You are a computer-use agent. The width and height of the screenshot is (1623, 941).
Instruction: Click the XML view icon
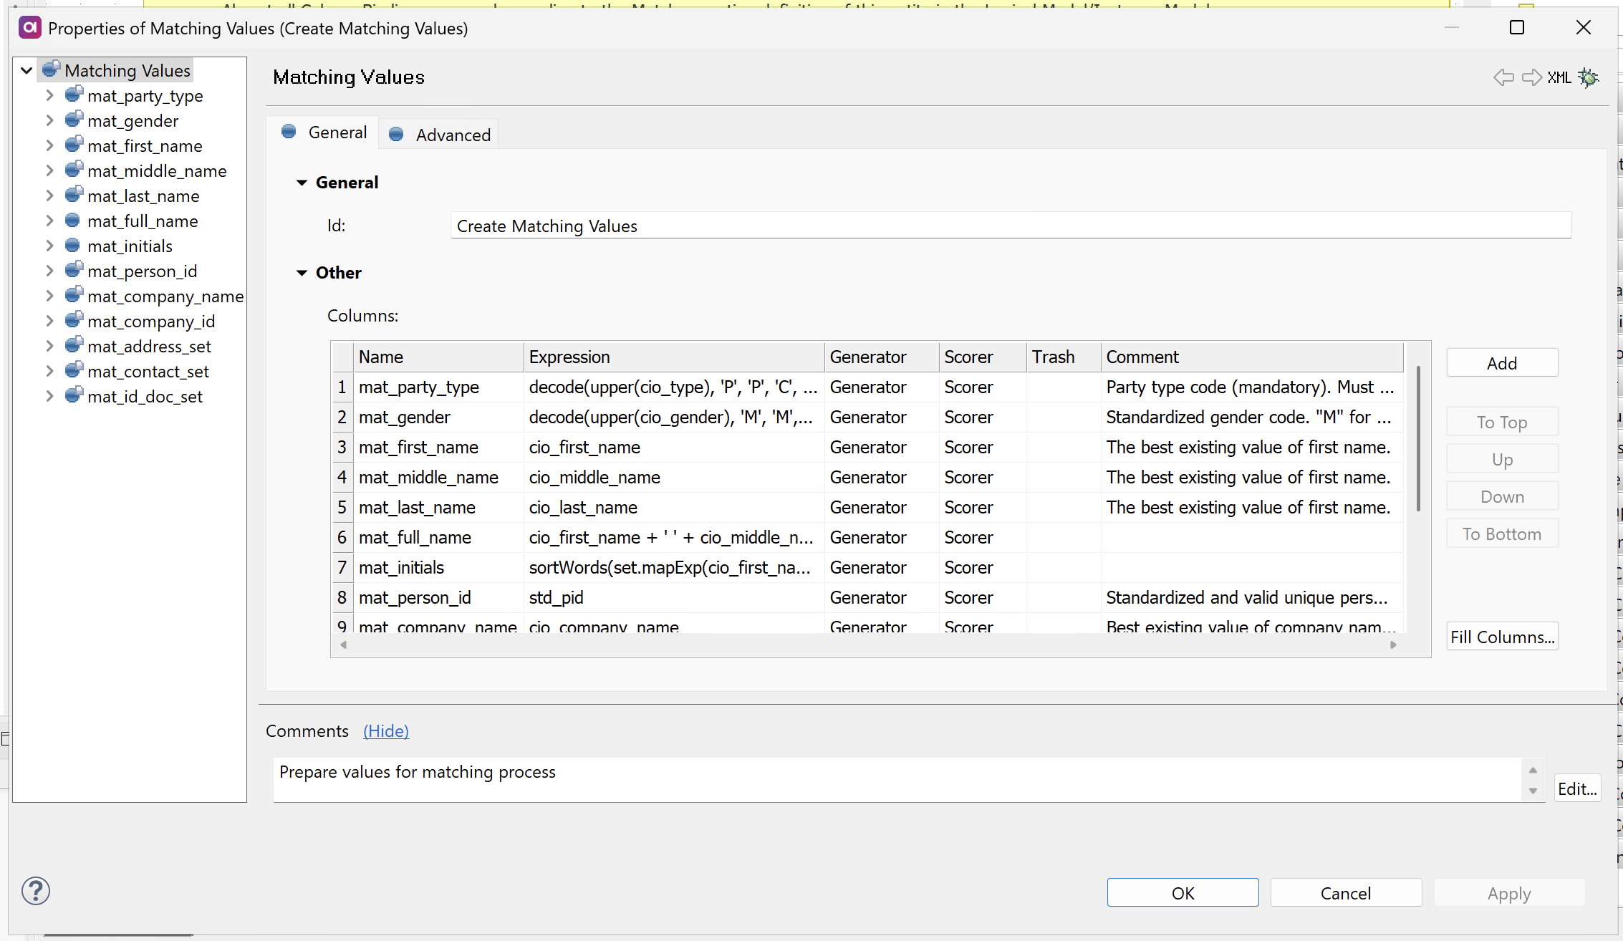[x=1559, y=77]
